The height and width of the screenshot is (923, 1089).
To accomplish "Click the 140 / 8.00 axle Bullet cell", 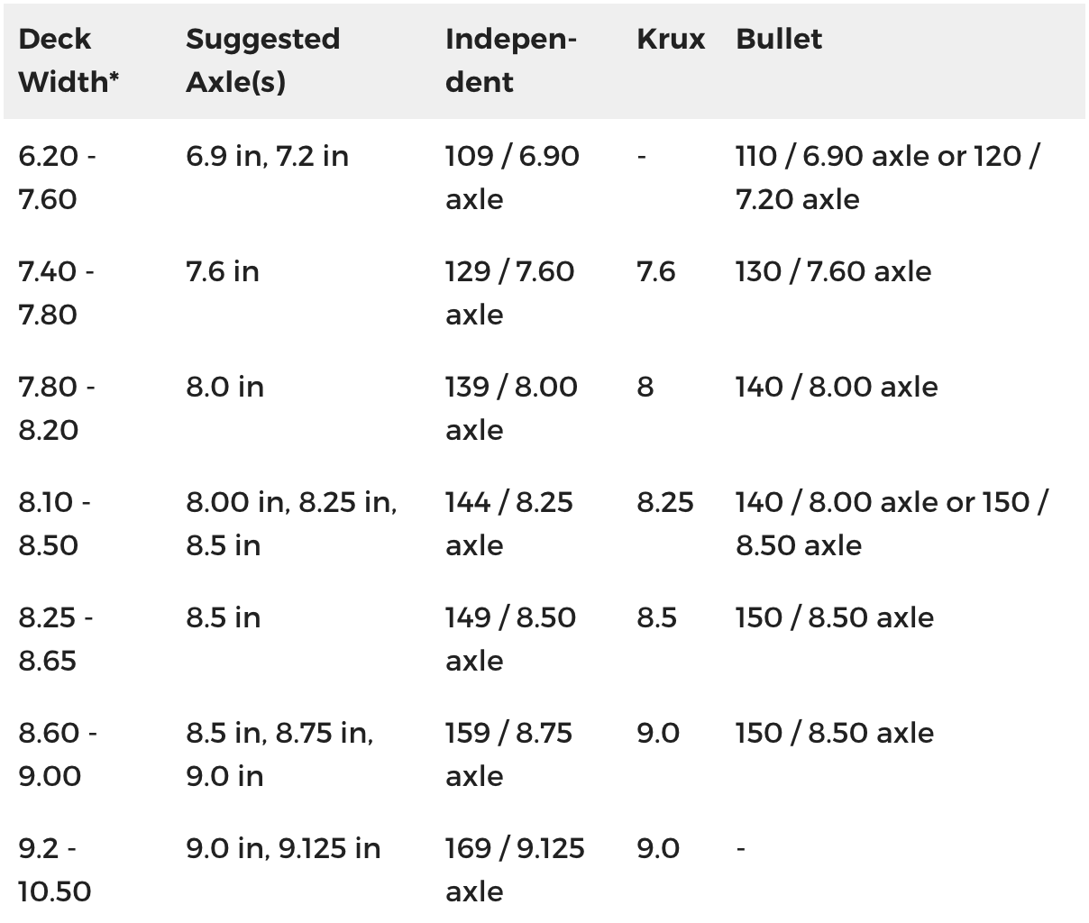I will pyautogui.click(x=836, y=387).
